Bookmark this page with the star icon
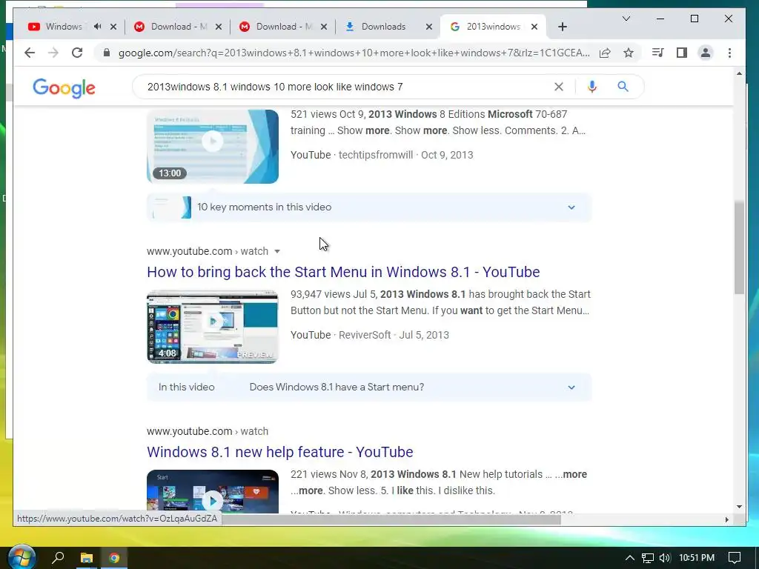This screenshot has height=569, width=759. click(x=629, y=53)
